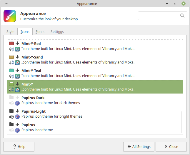This screenshot has height=155, width=190.
Task: Click the down arrow icon beside Mint-Y-Sand
Action: 17,57
